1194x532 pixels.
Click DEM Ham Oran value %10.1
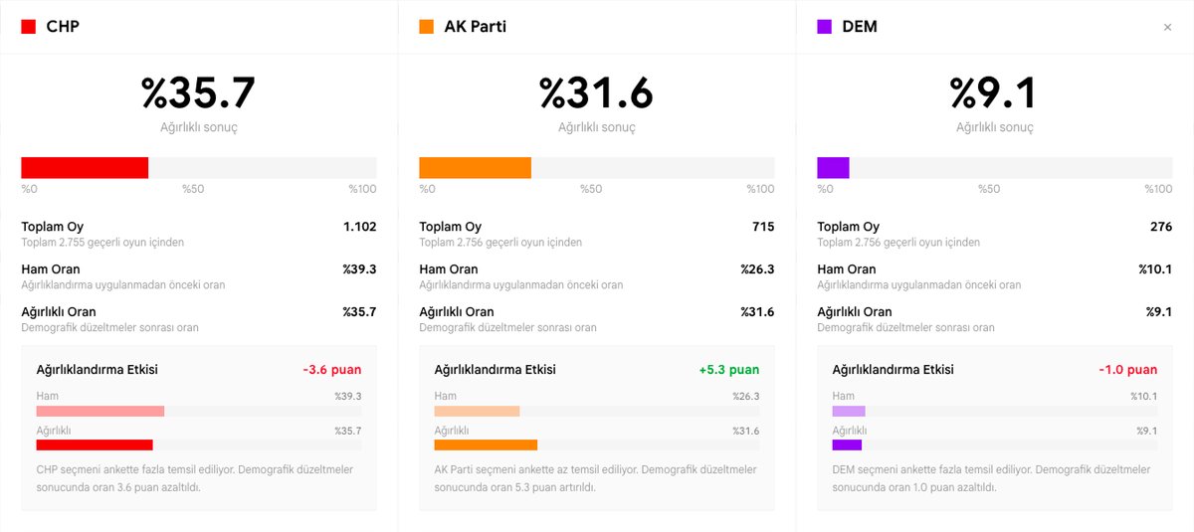pos(1156,269)
